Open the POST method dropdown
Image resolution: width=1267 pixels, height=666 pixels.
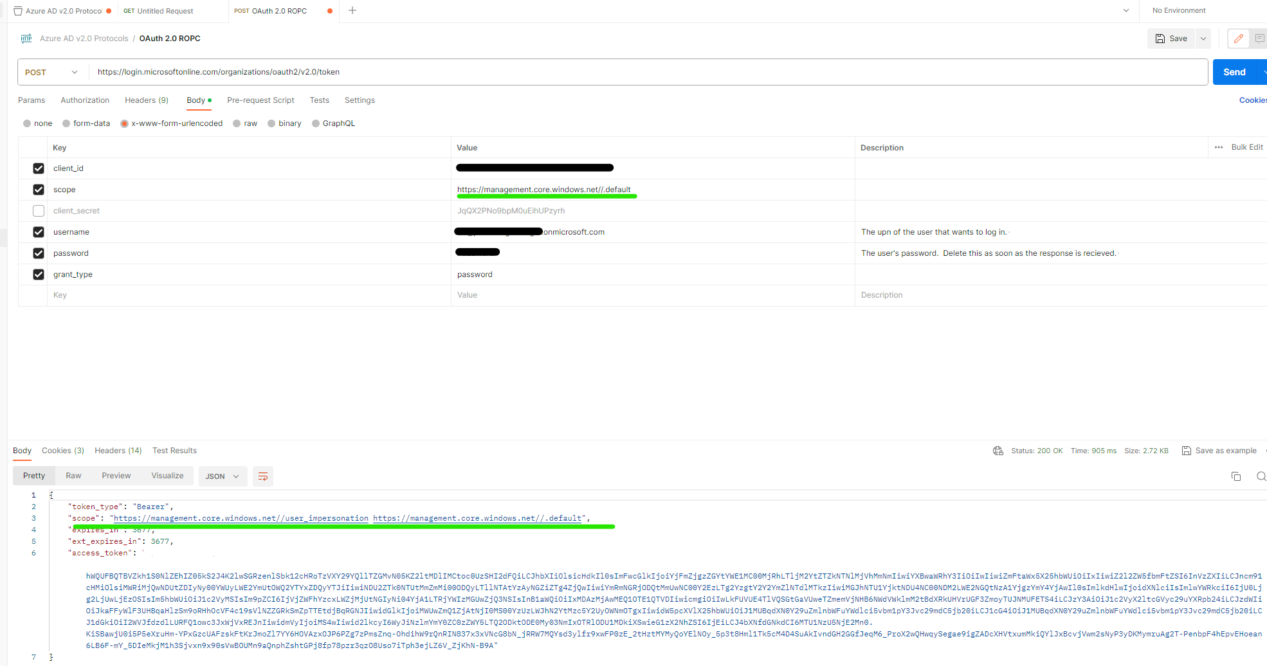click(51, 72)
